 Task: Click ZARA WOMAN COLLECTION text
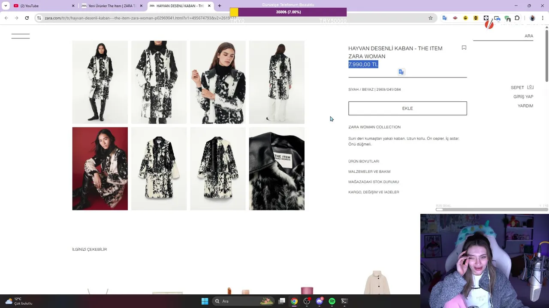coord(374,127)
